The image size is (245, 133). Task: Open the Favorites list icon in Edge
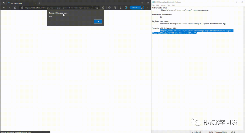pyautogui.click(x=110, y=8)
